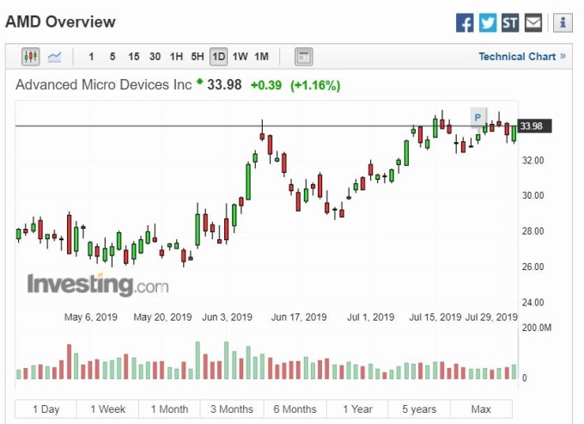Show the 1 Day range
Screen dimensions: 584x424
click(x=46, y=409)
